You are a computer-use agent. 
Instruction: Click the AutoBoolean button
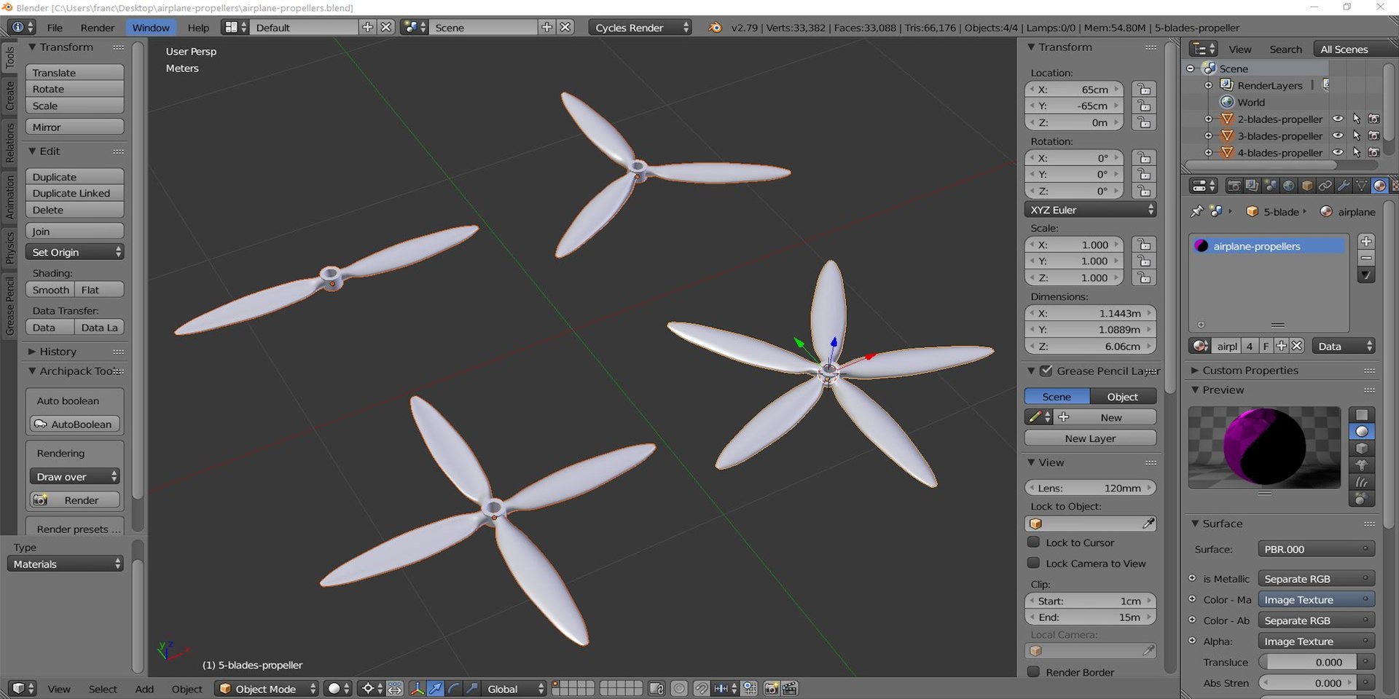[74, 424]
